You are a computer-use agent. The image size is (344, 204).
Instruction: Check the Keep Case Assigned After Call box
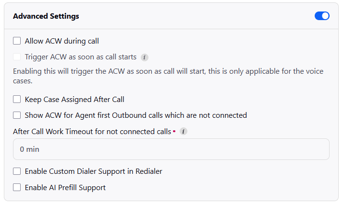click(17, 99)
